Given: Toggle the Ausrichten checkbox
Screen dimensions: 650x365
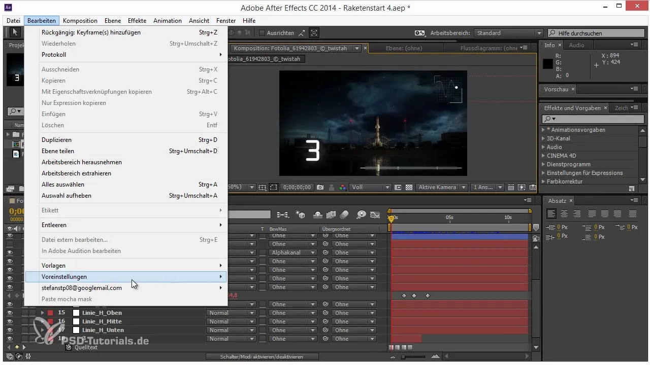Looking at the screenshot, I should click(x=262, y=33).
